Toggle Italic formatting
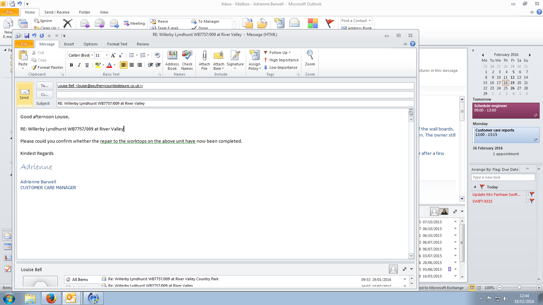The height and width of the screenshot is (305, 543). coord(79,65)
